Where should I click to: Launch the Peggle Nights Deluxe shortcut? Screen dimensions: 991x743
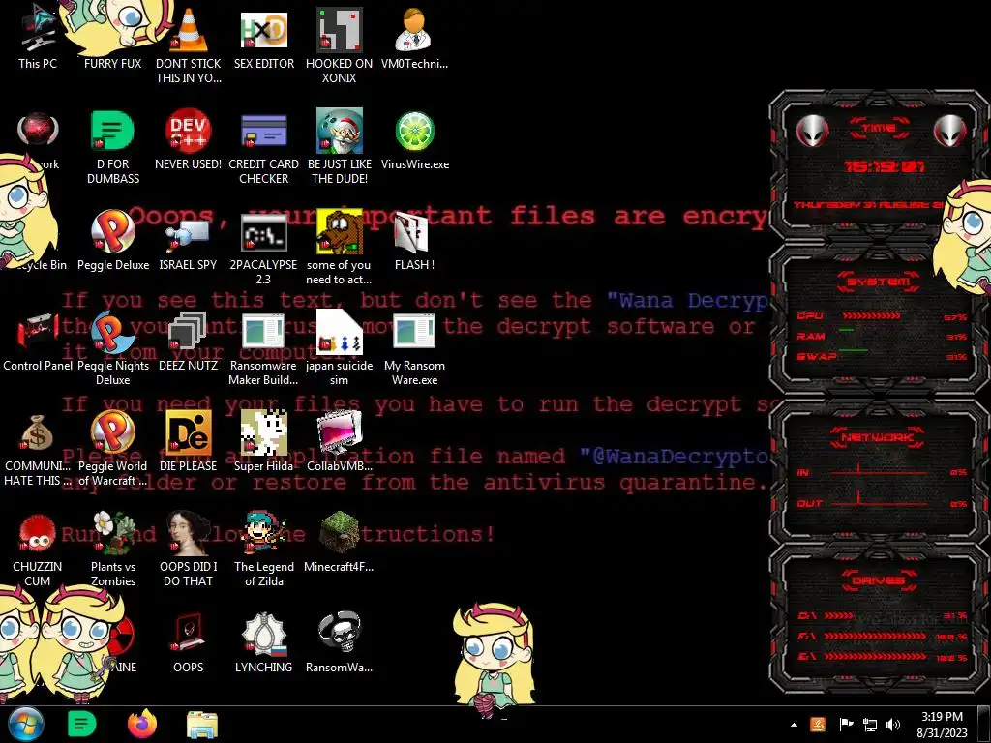(113, 348)
